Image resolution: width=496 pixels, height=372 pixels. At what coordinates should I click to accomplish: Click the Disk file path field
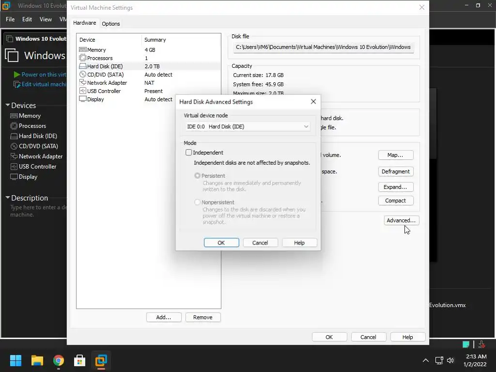click(323, 47)
